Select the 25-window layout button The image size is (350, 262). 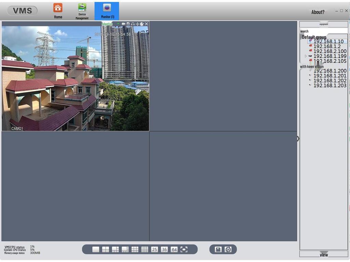click(154, 249)
